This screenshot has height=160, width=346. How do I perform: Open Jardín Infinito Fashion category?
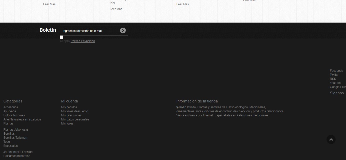(x=18, y=152)
